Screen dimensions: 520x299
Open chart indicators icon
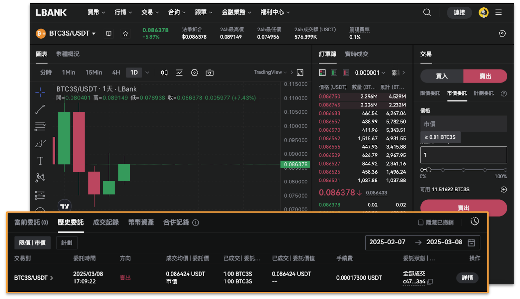179,73
